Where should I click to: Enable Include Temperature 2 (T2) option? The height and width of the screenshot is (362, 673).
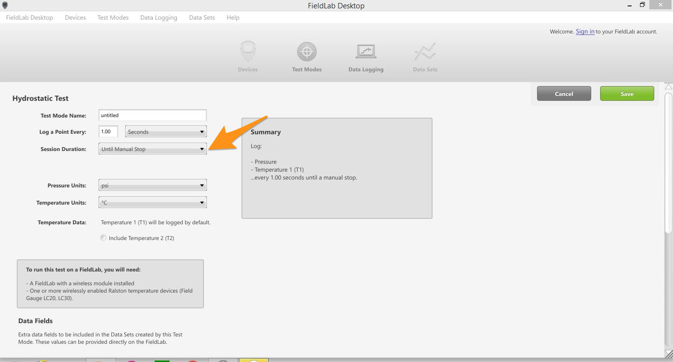(103, 238)
